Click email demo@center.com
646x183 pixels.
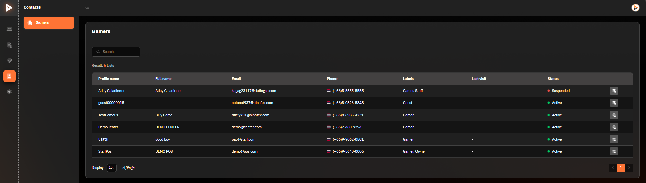click(246, 127)
